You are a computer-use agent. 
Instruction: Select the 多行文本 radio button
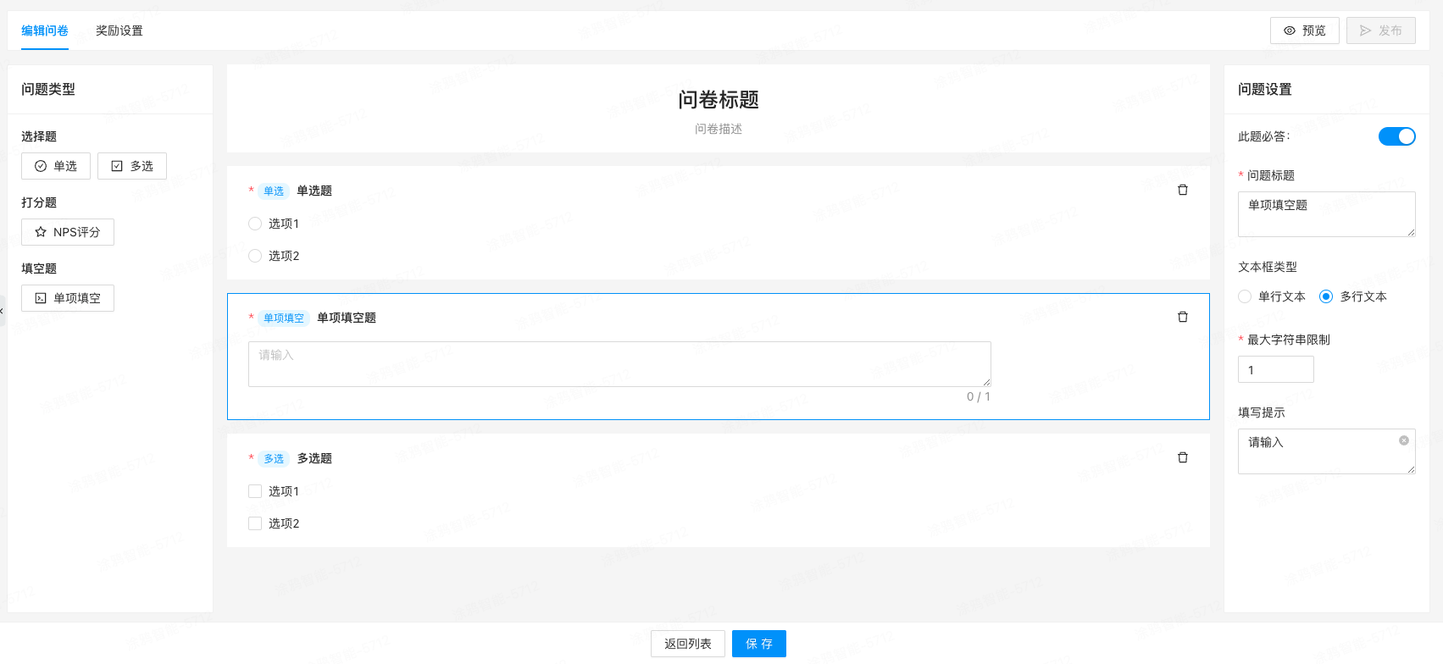click(x=1326, y=296)
